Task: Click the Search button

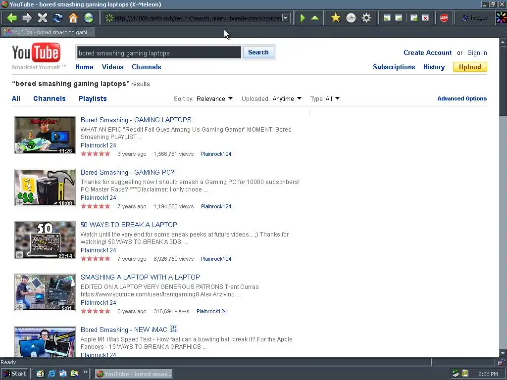Action: [x=258, y=52]
